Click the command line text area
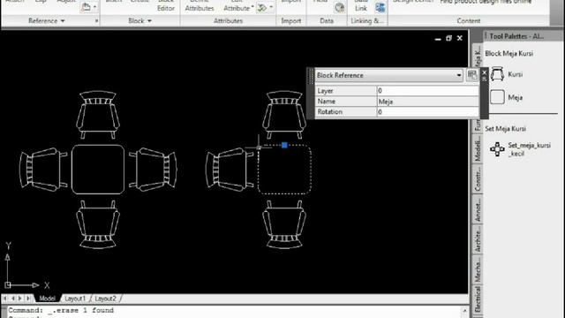The height and width of the screenshot is (318, 565). click(x=234, y=312)
